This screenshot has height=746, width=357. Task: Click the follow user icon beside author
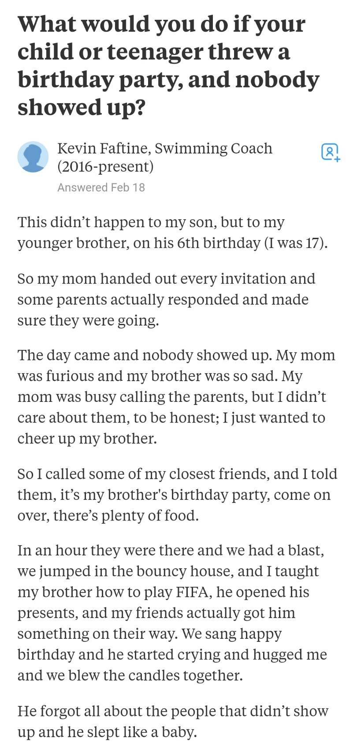(x=331, y=152)
